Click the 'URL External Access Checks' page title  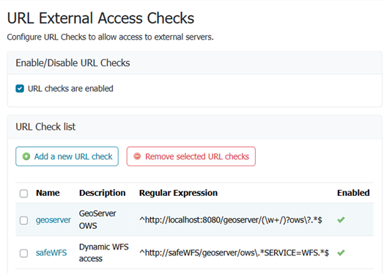click(x=100, y=18)
